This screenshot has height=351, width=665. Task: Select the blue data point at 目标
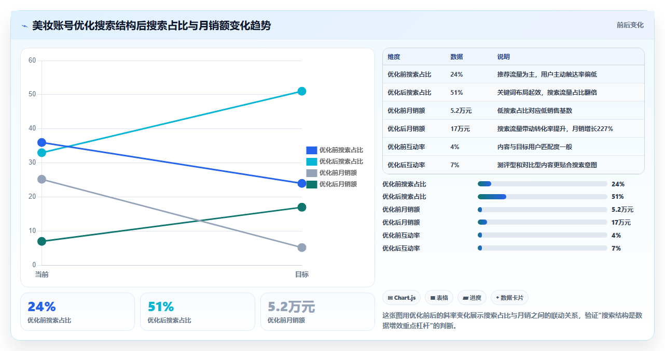click(302, 183)
